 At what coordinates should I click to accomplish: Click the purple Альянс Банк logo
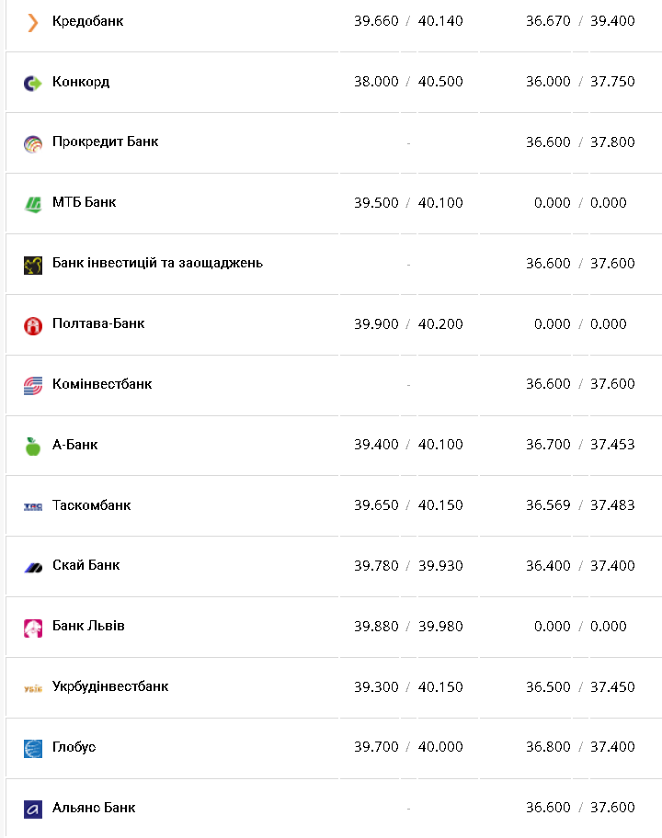pyautogui.click(x=33, y=810)
